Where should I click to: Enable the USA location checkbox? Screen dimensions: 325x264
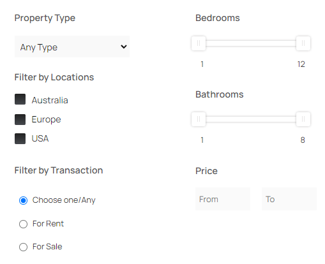(20, 138)
